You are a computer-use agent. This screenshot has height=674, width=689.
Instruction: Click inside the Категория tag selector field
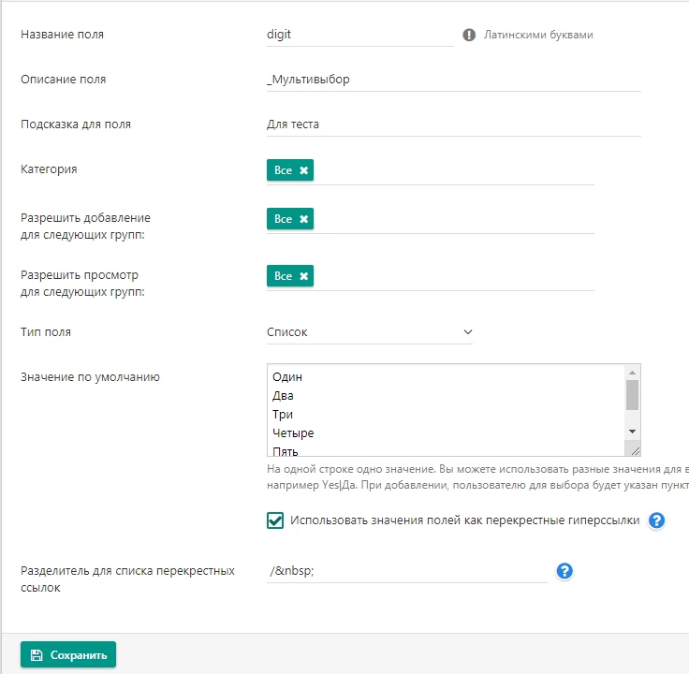(x=449, y=170)
